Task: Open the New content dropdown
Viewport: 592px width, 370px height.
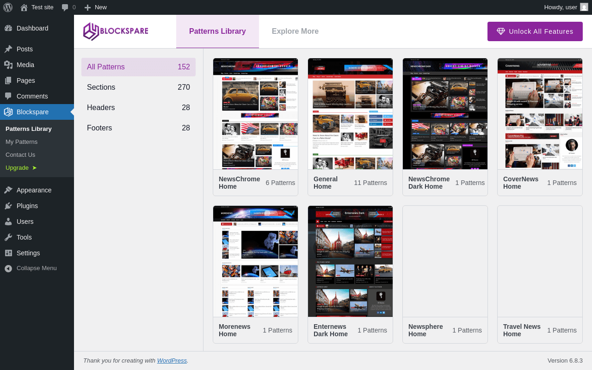Action: (96, 7)
